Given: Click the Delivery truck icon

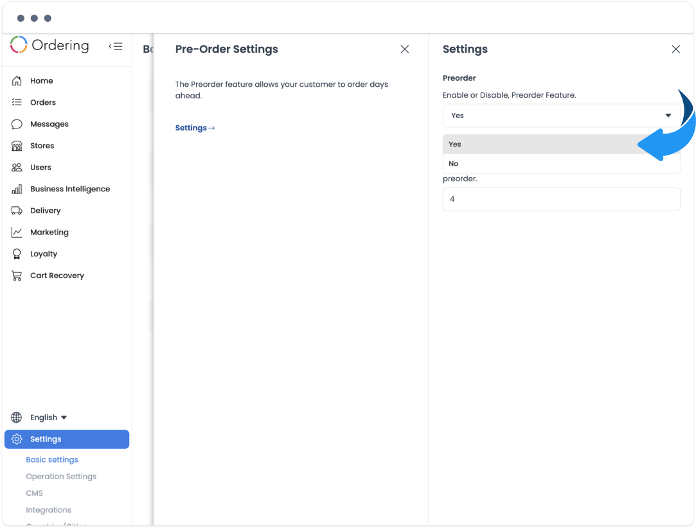Looking at the screenshot, I should click(17, 211).
